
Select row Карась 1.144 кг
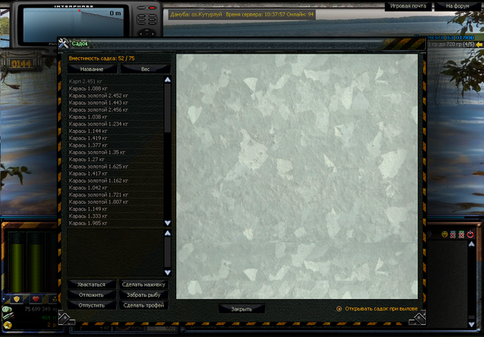tap(116, 131)
